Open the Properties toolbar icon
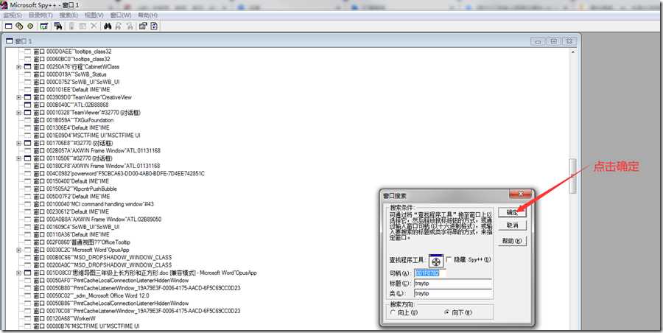Screen dimensions: 663x333 click(143, 27)
